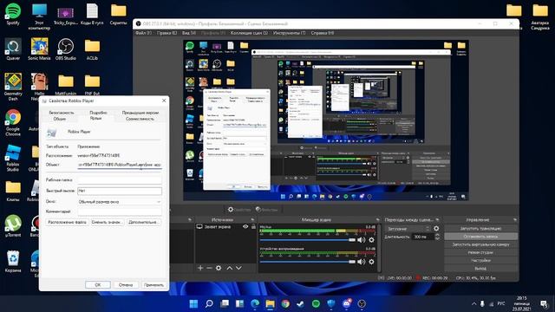Click Отмена in Roblox Player properties
This screenshot has width=555, height=312.
point(126,285)
